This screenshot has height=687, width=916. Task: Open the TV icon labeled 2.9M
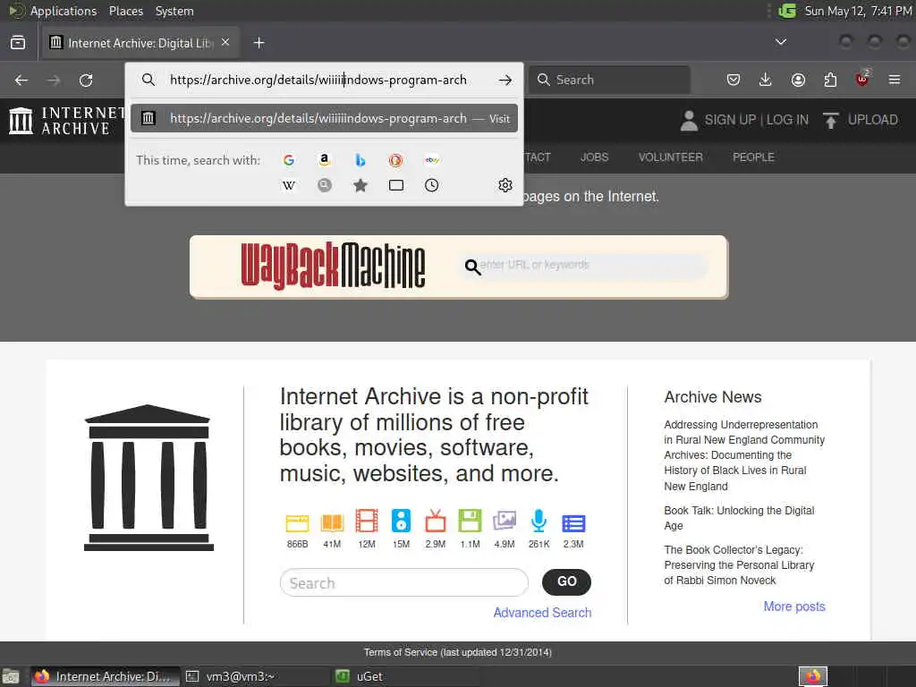point(436,522)
